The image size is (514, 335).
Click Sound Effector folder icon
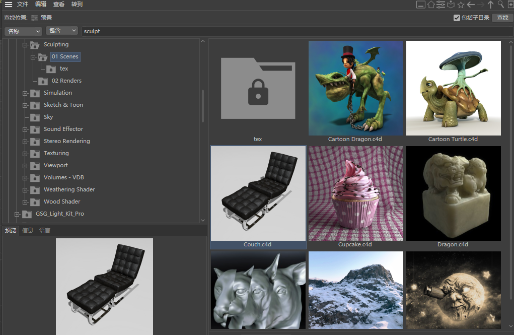[35, 129]
